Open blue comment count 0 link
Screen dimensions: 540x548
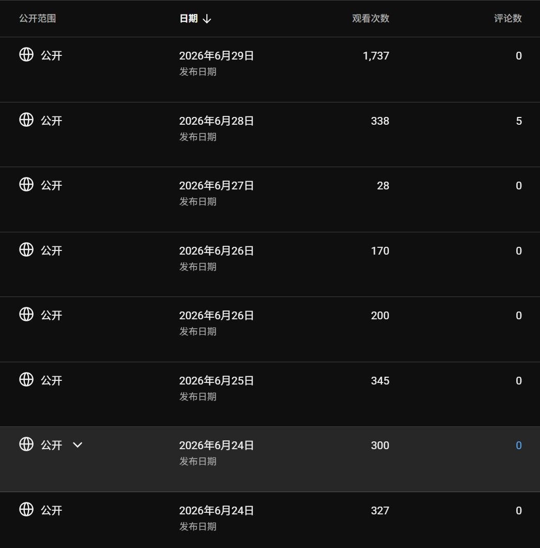tap(519, 445)
